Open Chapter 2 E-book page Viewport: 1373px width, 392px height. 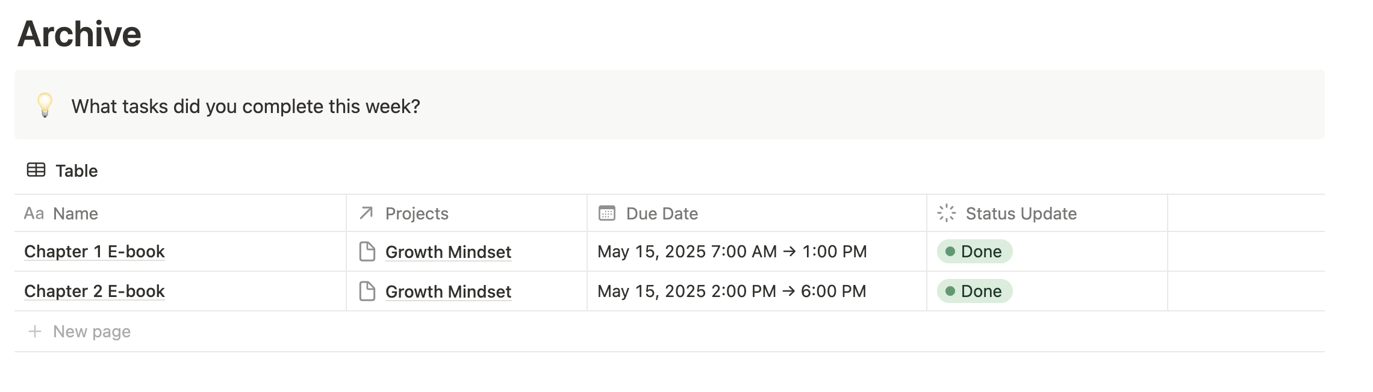[x=95, y=291]
